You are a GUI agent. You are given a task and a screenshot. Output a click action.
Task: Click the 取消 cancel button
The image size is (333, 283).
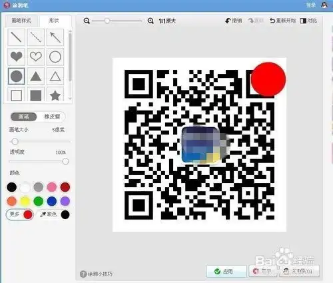coord(262,271)
